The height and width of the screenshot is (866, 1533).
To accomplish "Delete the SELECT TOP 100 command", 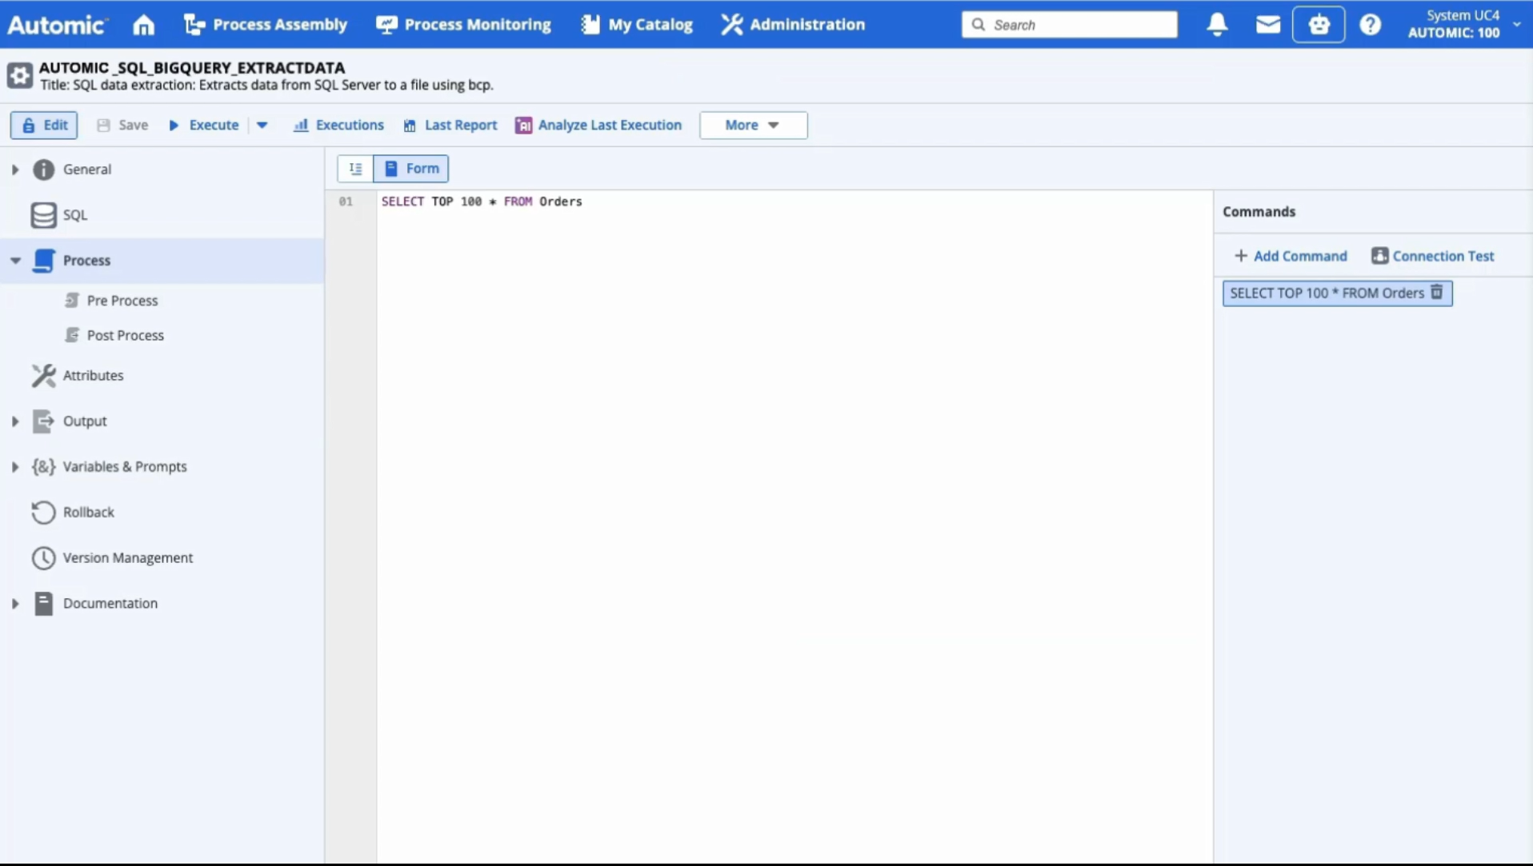I will (1437, 293).
